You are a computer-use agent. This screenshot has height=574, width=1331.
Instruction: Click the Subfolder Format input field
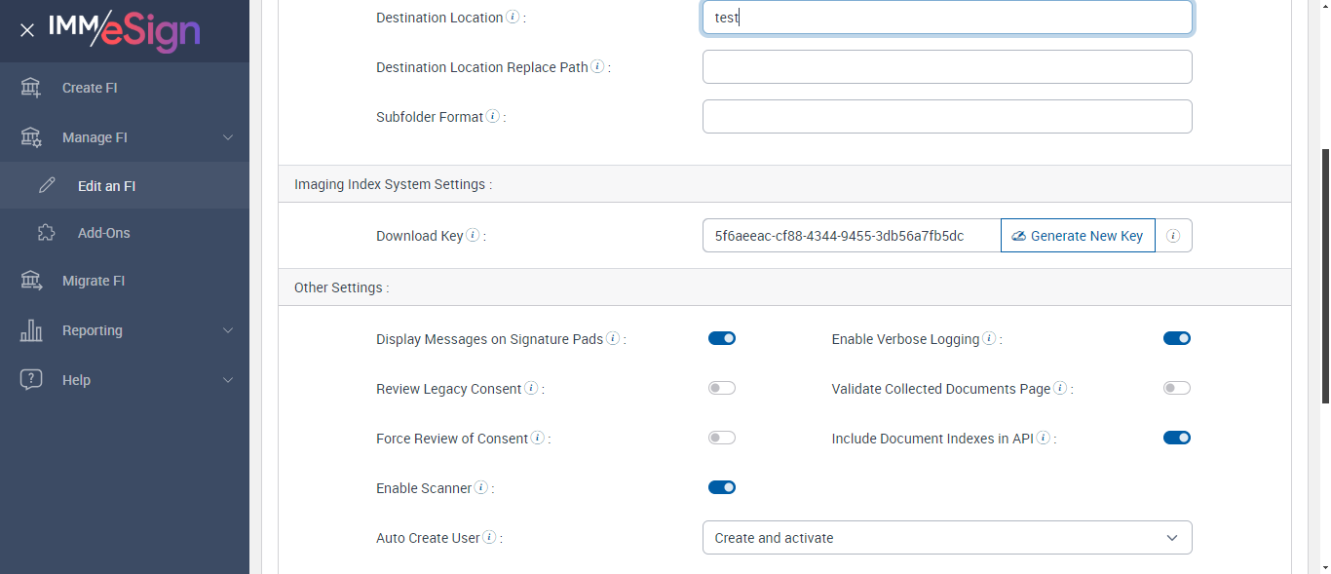[946, 117]
